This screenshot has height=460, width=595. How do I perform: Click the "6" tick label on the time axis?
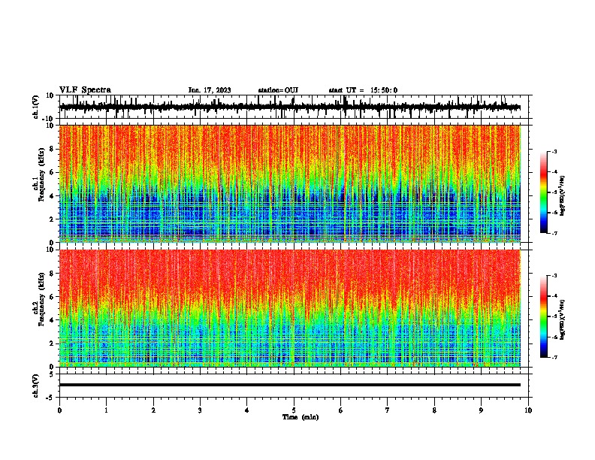[341, 410]
